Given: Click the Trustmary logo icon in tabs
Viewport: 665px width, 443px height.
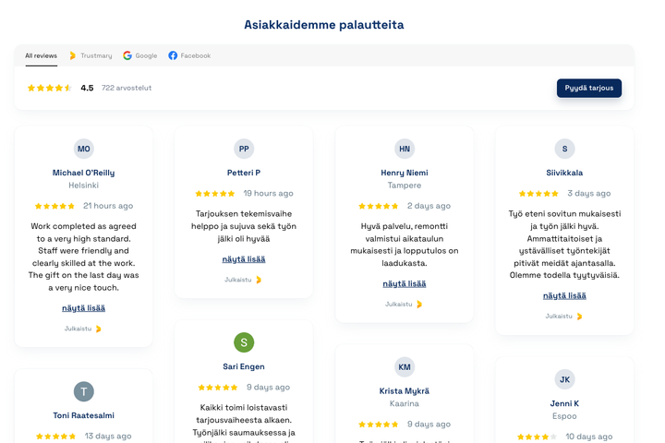Looking at the screenshot, I should [73, 55].
